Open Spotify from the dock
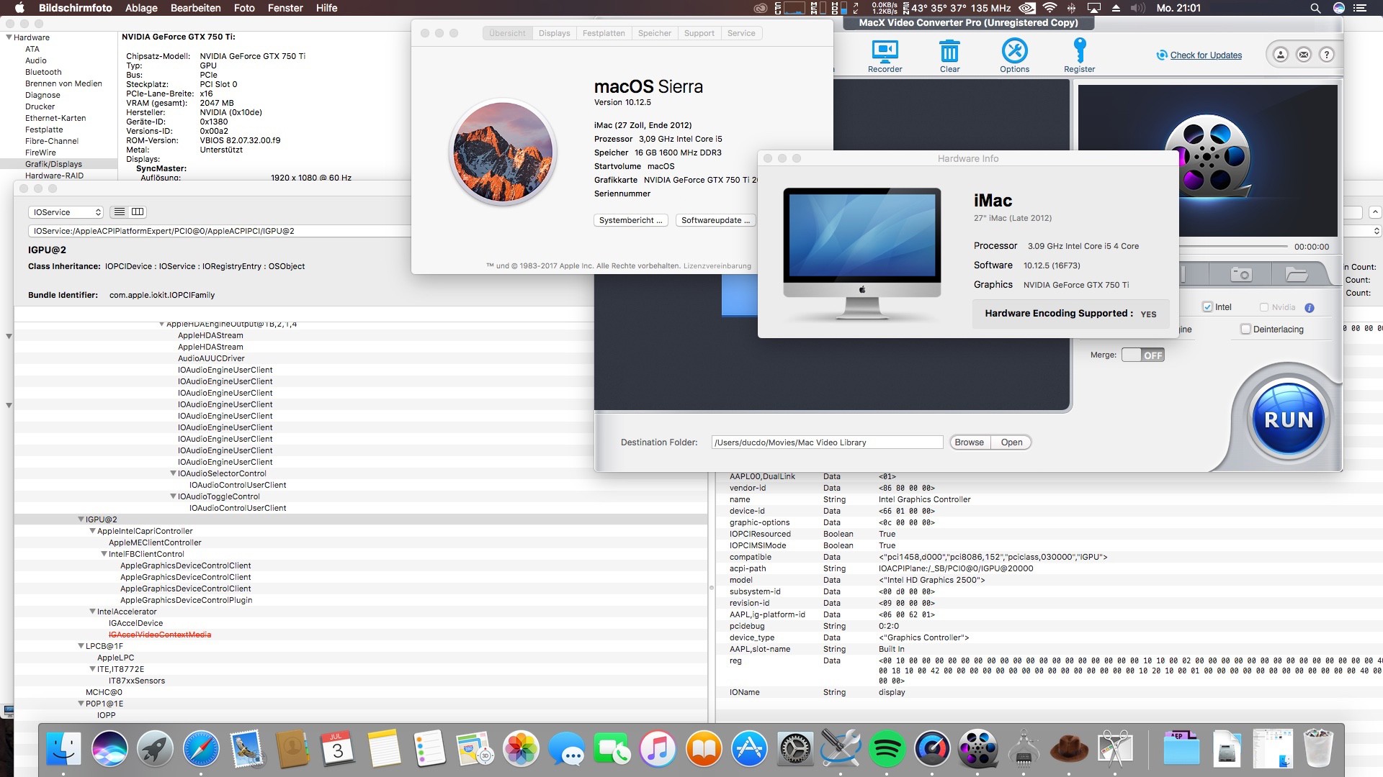Screen dimensions: 1383x777 click(x=887, y=749)
